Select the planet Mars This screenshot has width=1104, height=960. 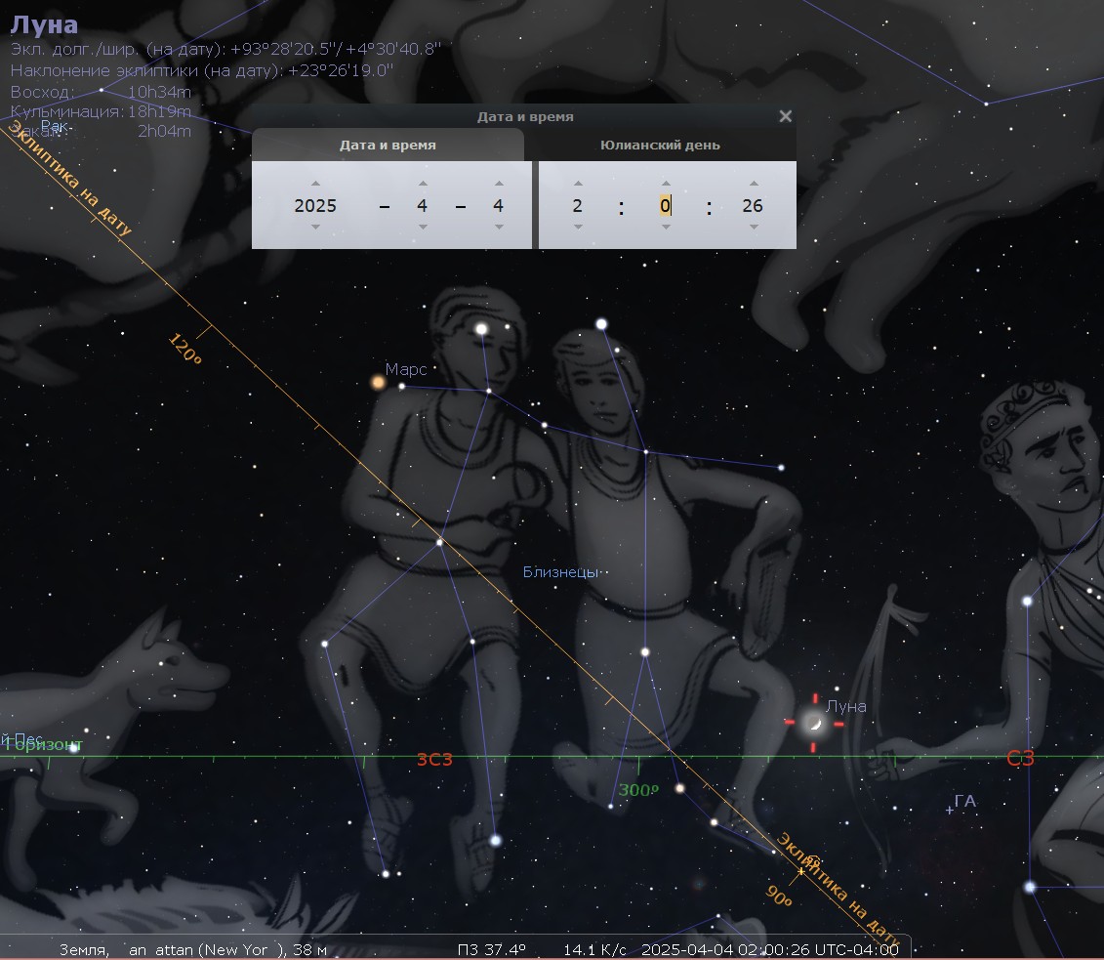click(378, 383)
